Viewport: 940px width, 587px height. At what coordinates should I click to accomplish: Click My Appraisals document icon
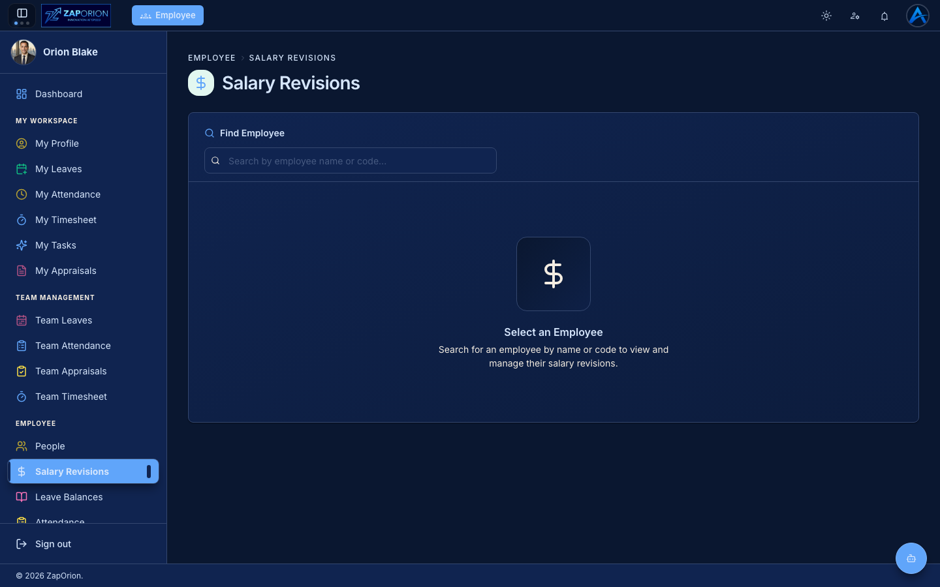(22, 271)
